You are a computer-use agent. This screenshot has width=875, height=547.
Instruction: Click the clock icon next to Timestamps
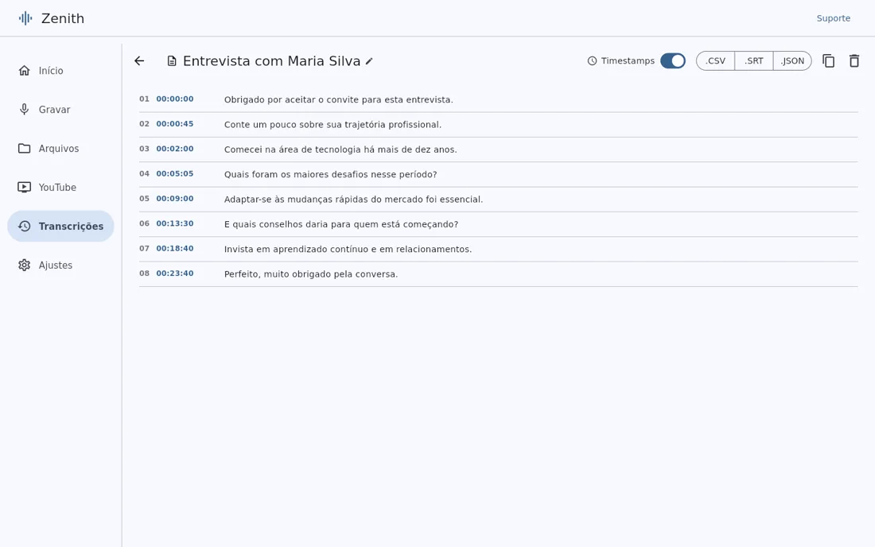[x=592, y=60]
